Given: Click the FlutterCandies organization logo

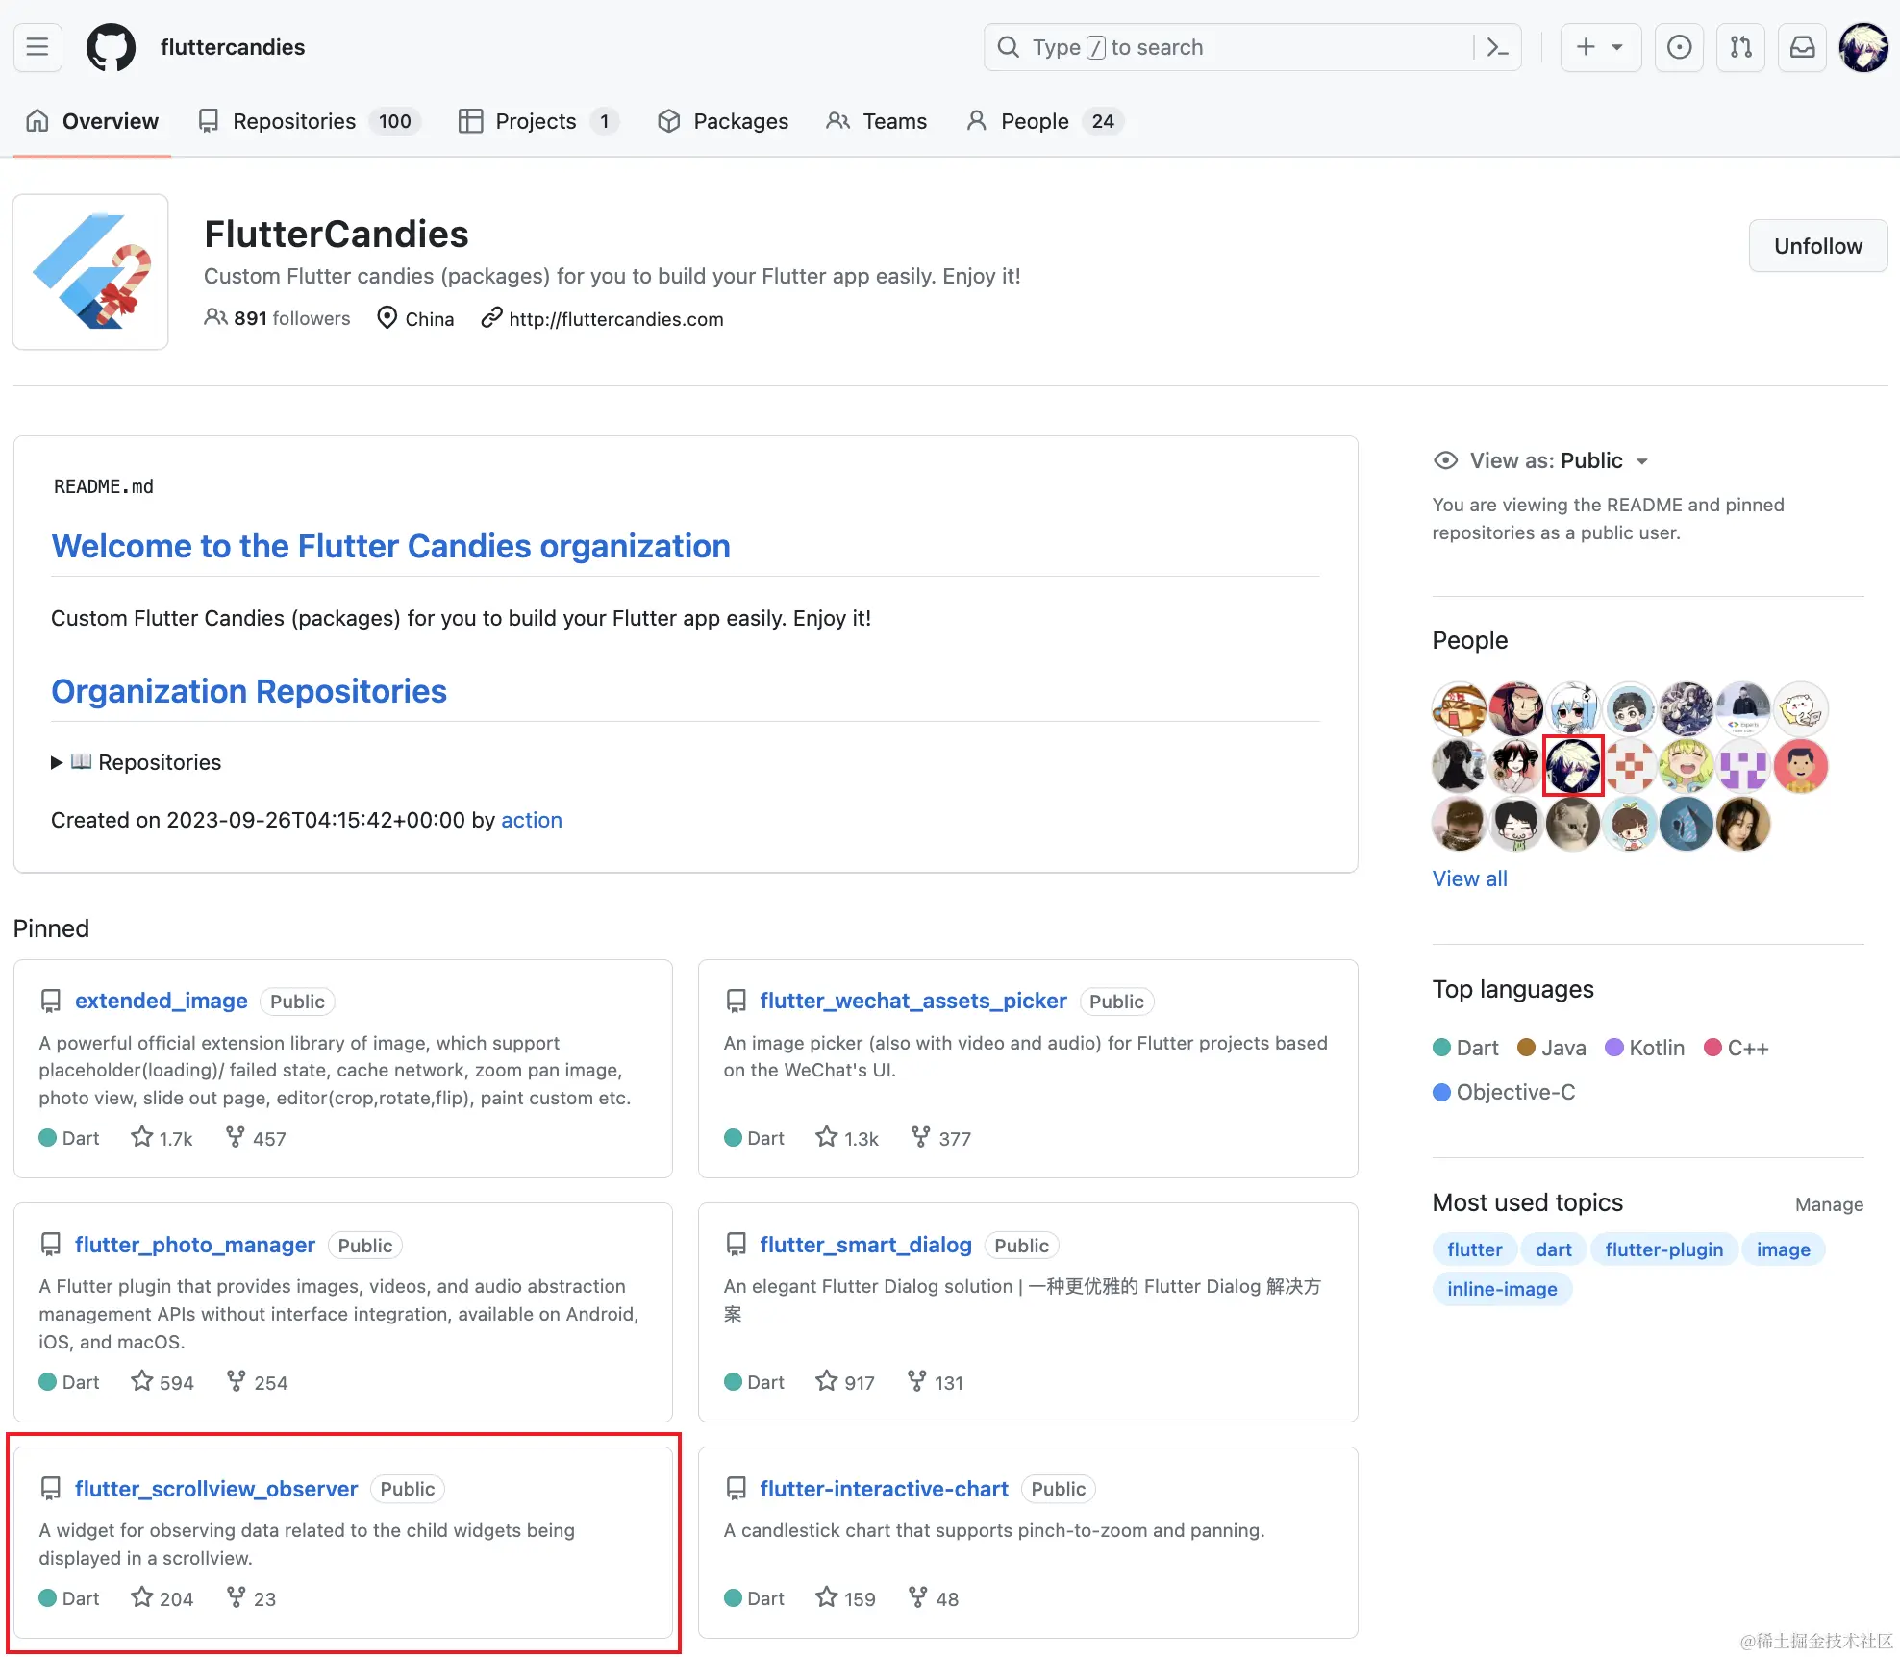Looking at the screenshot, I should coord(90,272).
